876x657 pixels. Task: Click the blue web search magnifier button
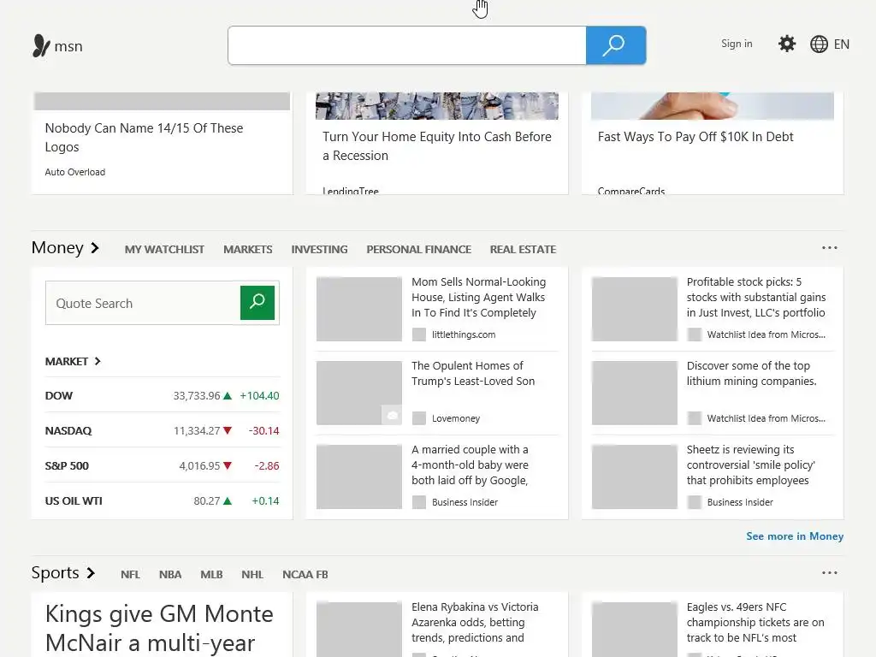click(x=616, y=45)
